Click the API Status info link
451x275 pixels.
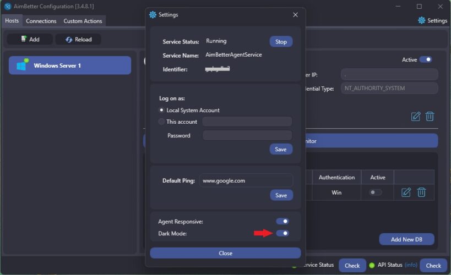pyautogui.click(x=411, y=265)
